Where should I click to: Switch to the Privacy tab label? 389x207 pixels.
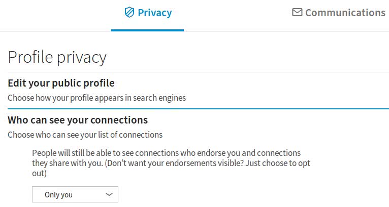[x=154, y=13]
